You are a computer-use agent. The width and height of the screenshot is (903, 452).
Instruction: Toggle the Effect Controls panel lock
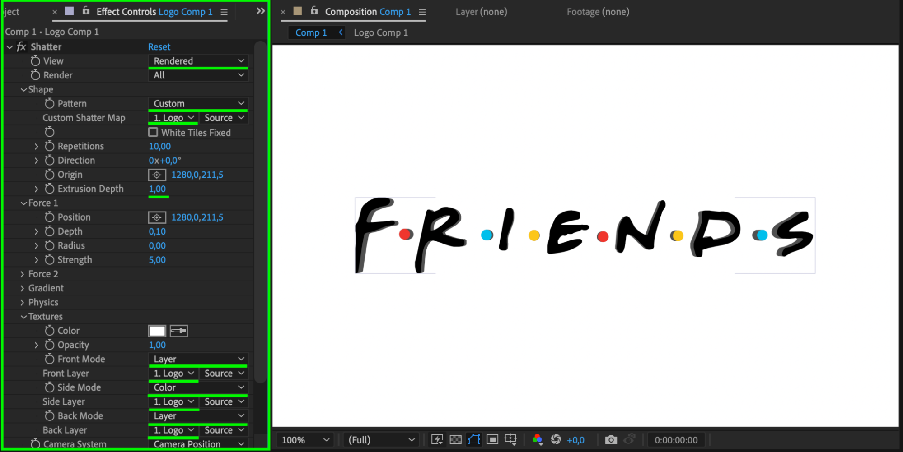[86, 10]
